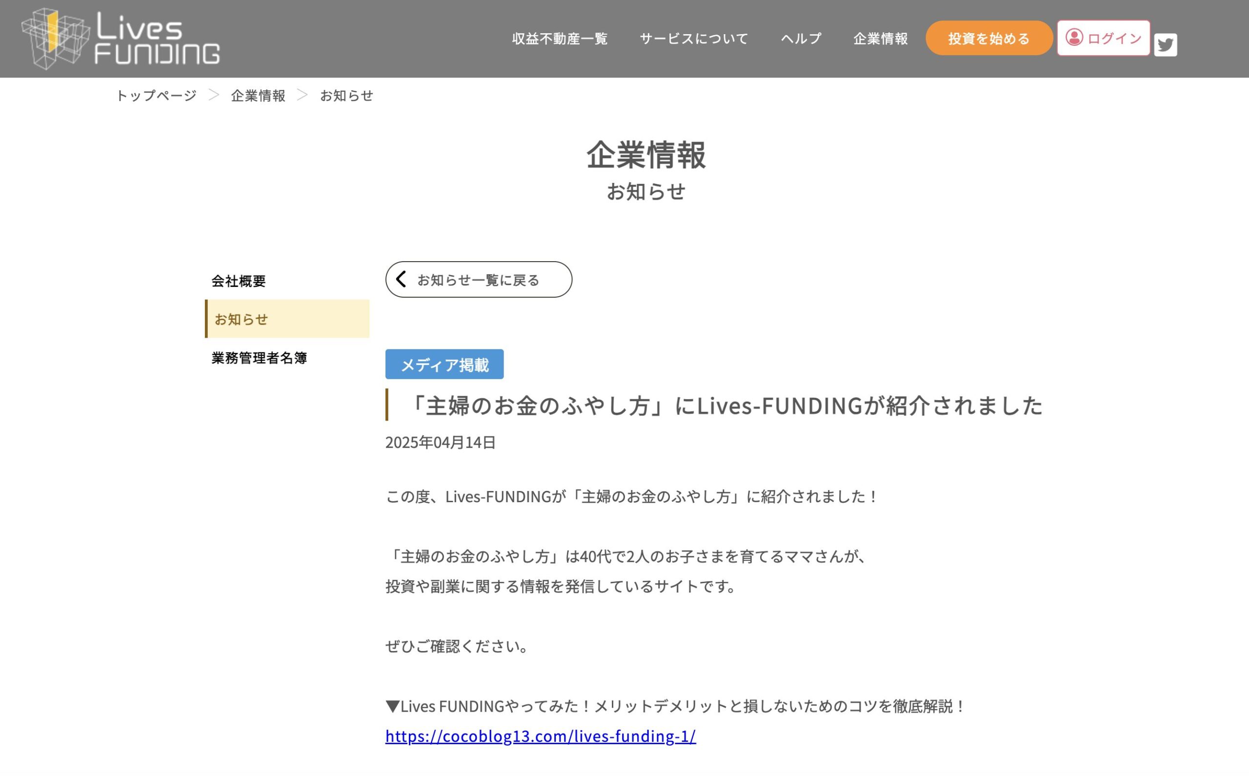Click the Lives FUNDING logo
The width and height of the screenshot is (1249, 776).
[121, 39]
